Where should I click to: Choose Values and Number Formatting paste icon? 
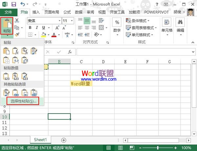pyautogui.click(x=15, y=76)
